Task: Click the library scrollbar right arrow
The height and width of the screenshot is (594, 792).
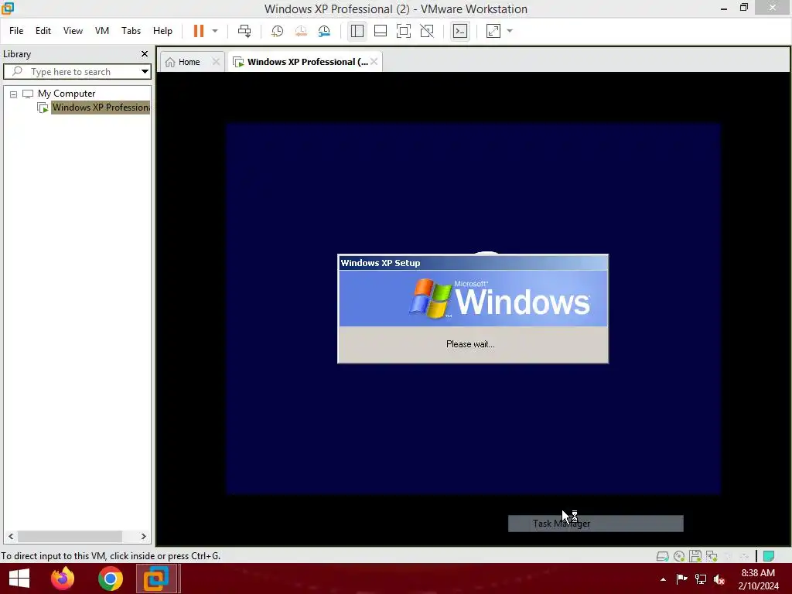Action: tap(143, 537)
